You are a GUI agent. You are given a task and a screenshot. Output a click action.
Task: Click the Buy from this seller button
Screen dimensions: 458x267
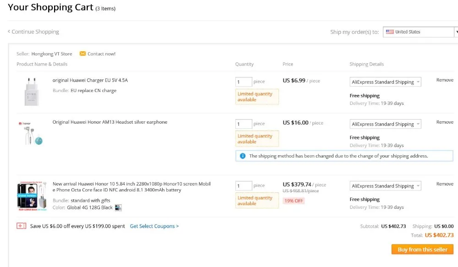422,250
